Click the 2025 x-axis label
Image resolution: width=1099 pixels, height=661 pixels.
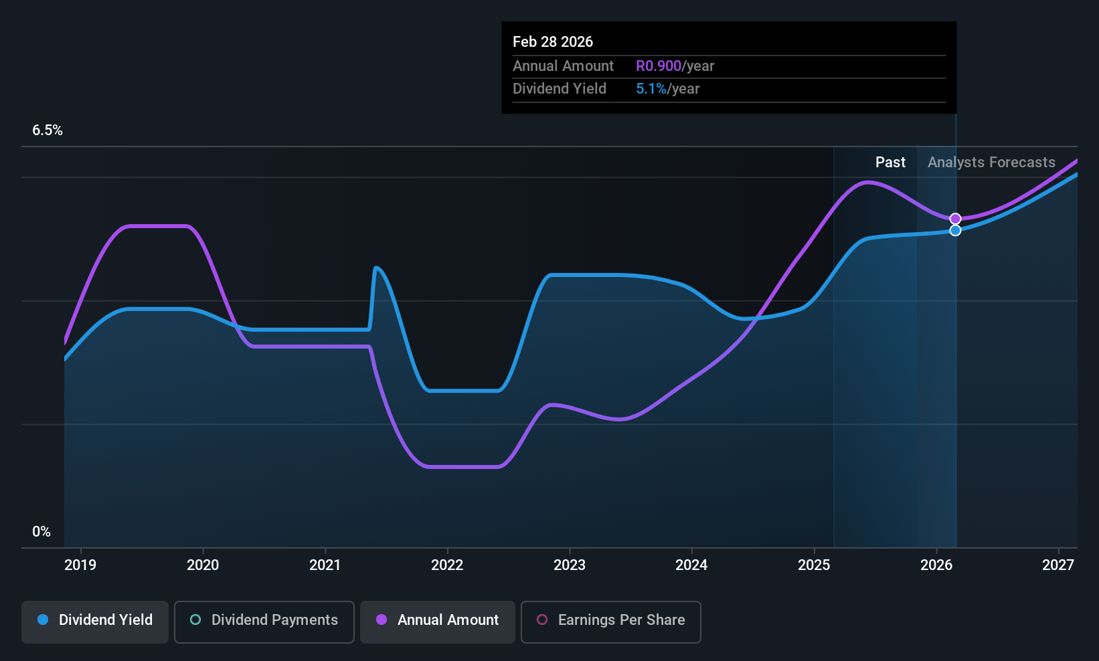pyautogui.click(x=814, y=565)
